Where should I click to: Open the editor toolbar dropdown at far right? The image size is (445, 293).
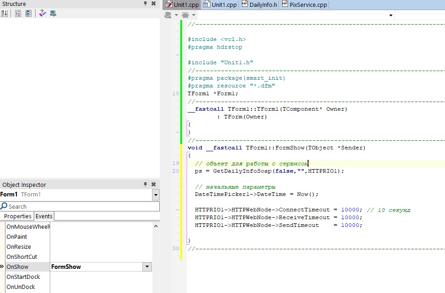pos(391,15)
